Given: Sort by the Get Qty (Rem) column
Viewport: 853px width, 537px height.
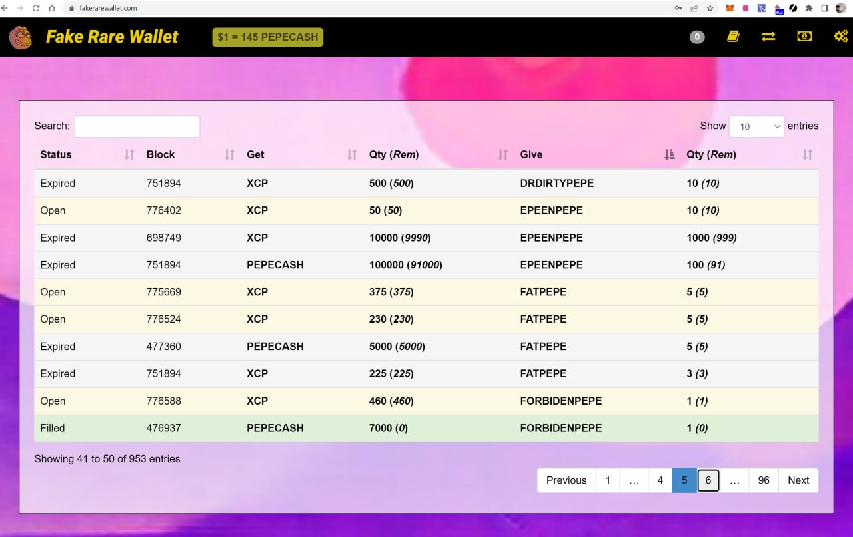Looking at the screenshot, I should click(438, 154).
